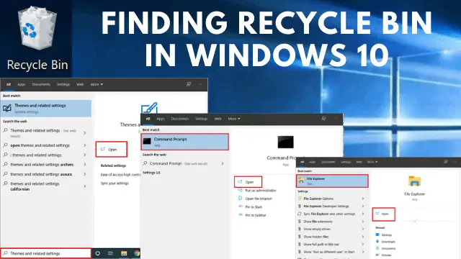The image size is (461, 259).
Task: Expand the arrow next to 'open themes and related settings'
Action: coord(85,145)
